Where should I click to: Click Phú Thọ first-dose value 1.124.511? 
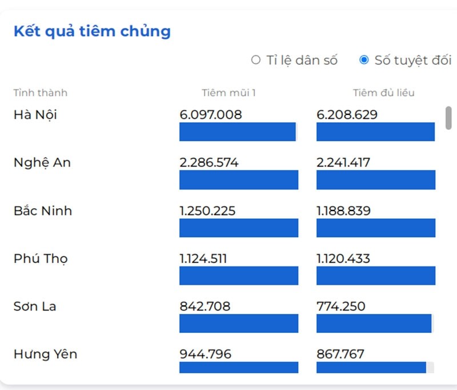point(203,258)
